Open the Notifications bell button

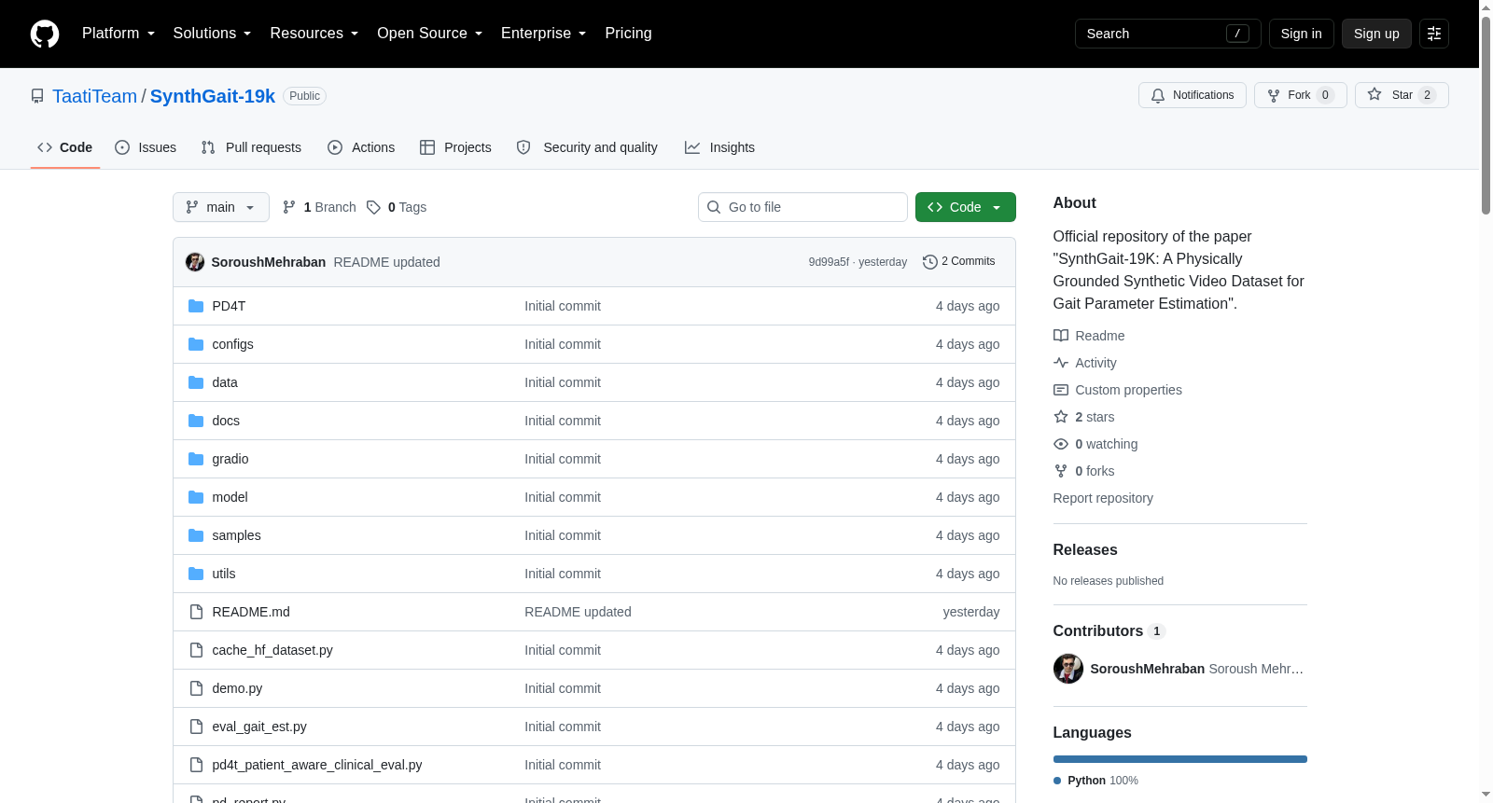pyautogui.click(x=1193, y=95)
